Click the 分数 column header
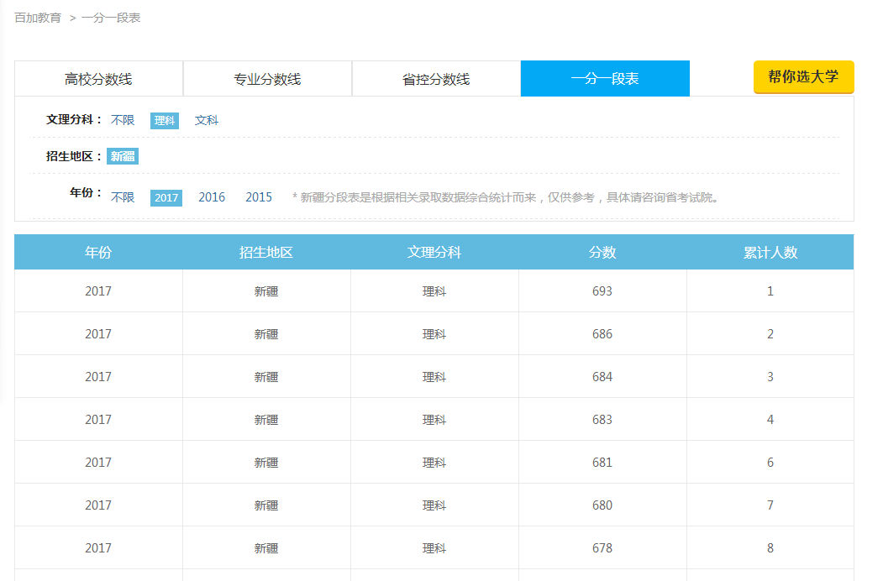Viewport: 883px width, 581px height. pyautogui.click(x=602, y=252)
